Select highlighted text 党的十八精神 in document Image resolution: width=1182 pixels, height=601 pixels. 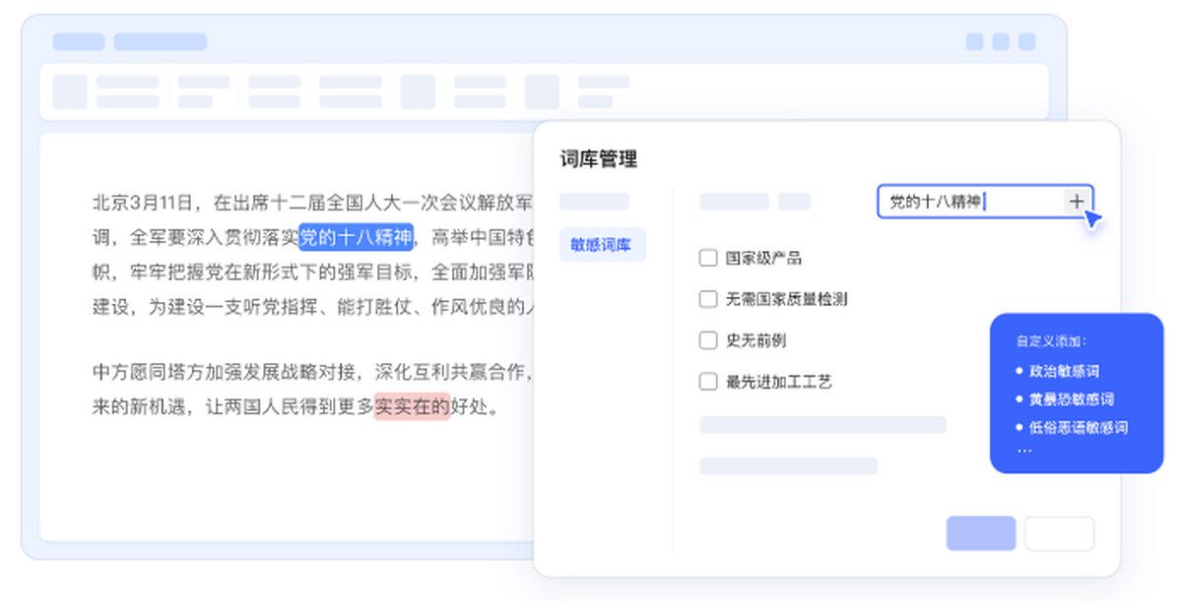(x=357, y=237)
